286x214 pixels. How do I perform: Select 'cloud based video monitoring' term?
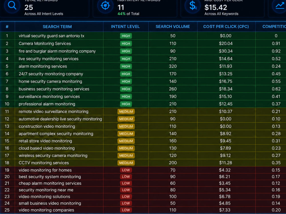pyautogui.click(x=47, y=148)
